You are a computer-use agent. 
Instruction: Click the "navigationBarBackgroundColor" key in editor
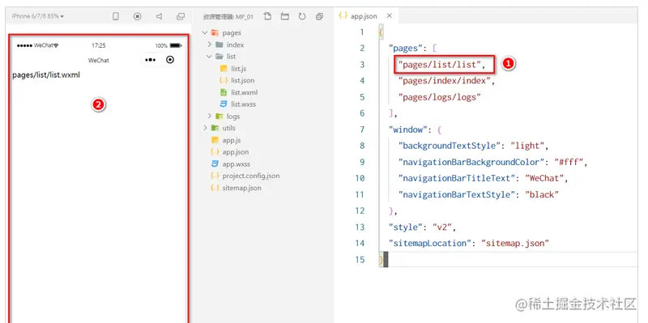tap(471, 163)
